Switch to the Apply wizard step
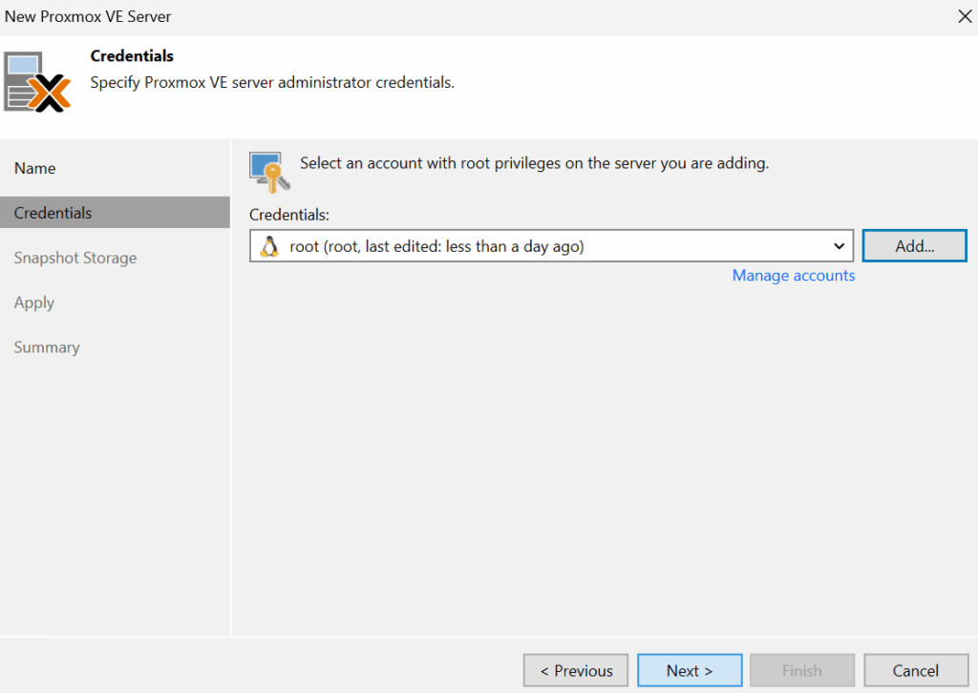 pyautogui.click(x=34, y=303)
